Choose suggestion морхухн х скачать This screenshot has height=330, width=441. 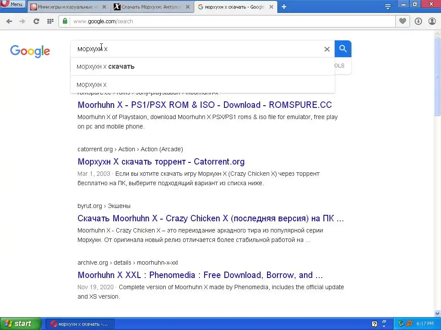pos(202,67)
